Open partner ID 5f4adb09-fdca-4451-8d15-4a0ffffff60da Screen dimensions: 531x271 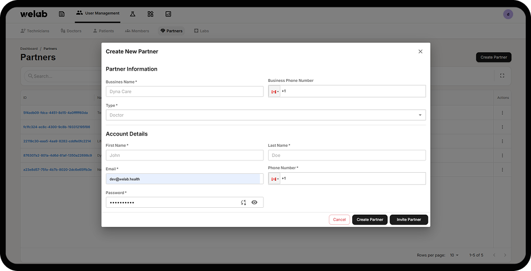[x=55, y=113]
